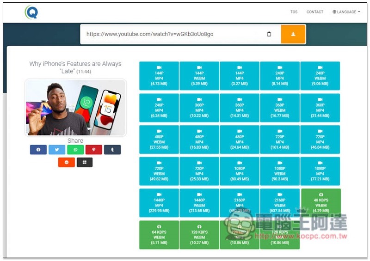This screenshot has height=261, width=370.
Task: Download 720P WEBM (49.82 MB)
Action: pos(159,171)
